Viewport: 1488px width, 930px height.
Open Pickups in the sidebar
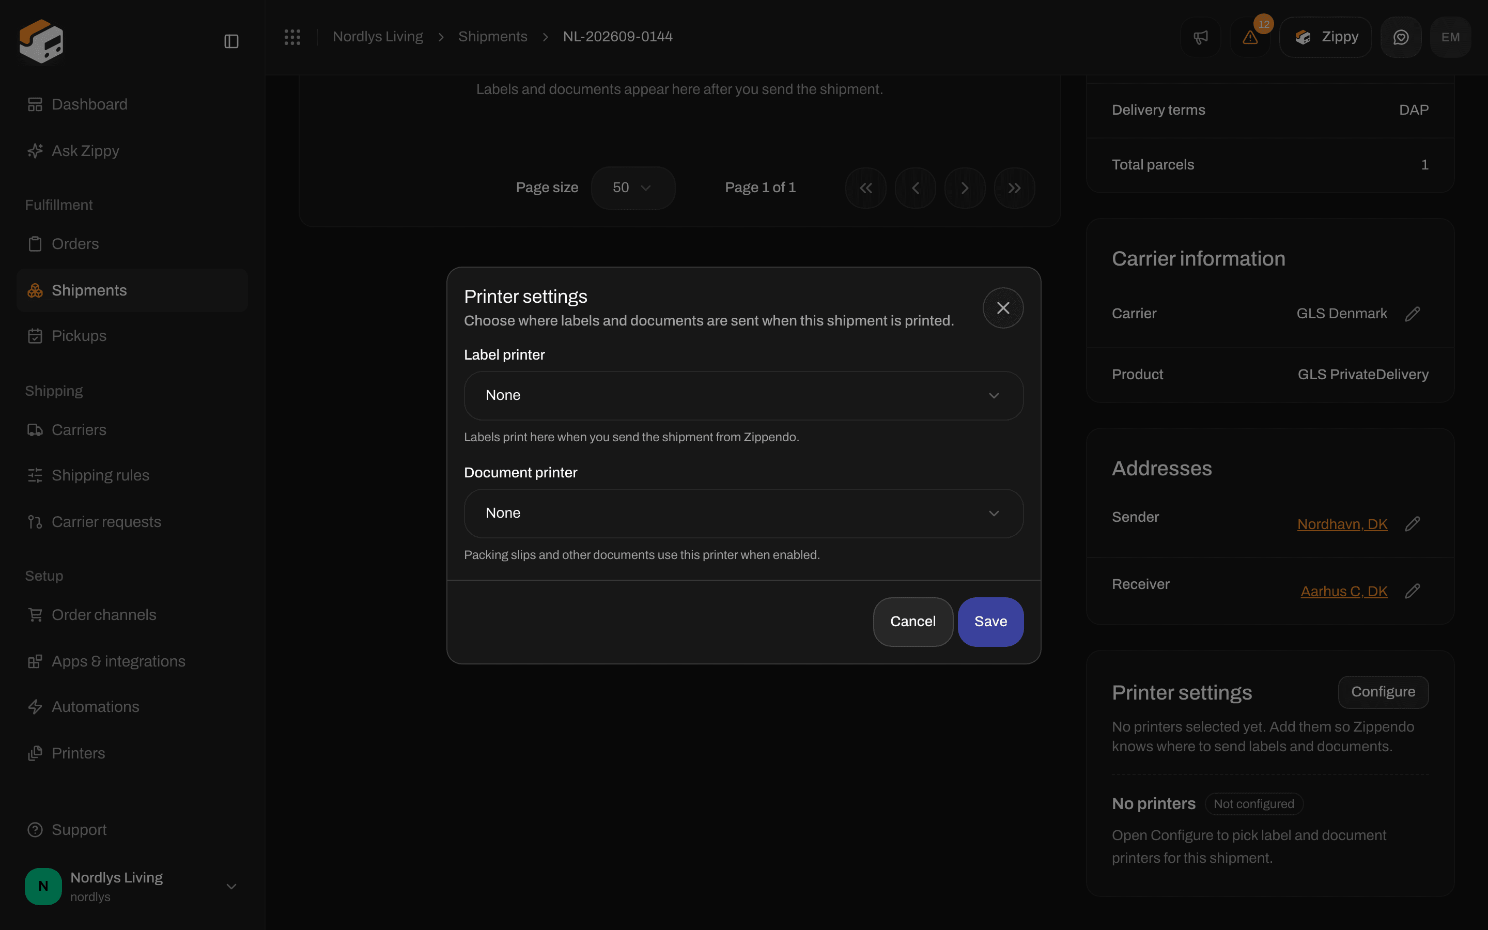point(132,336)
